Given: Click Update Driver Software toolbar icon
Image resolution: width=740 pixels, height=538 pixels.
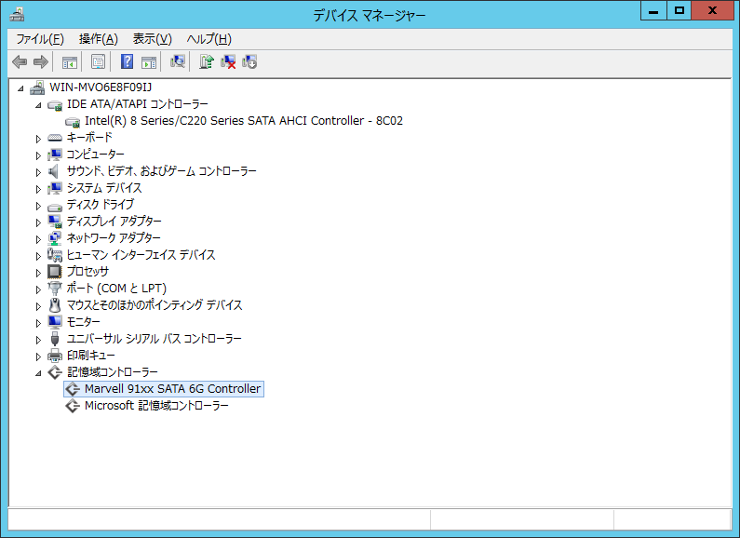Looking at the screenshot, I should pyautogui.click(x=207, y=61).
